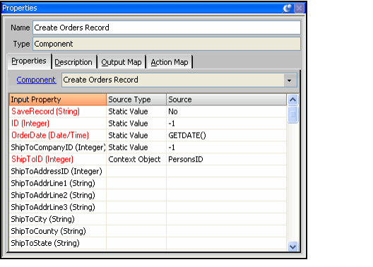This screenshot has width=373, height=267.
Task: Select the ShipToCity (String) property
Action: (x=58, y=219)
